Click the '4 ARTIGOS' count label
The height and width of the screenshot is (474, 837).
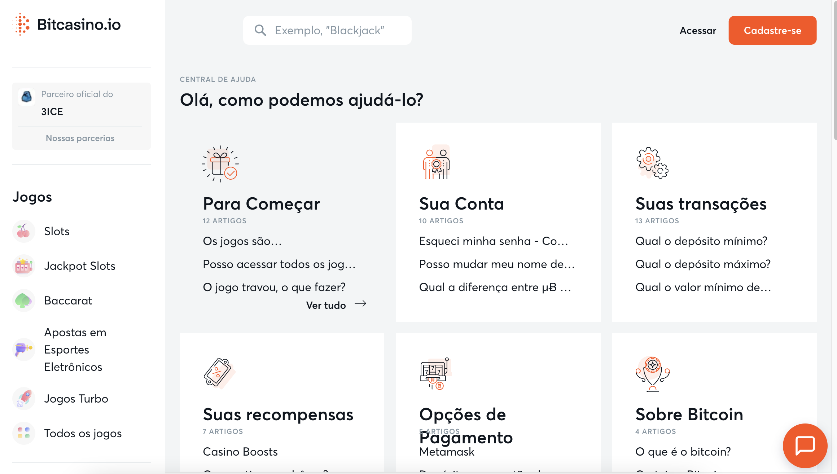point(656,431)
